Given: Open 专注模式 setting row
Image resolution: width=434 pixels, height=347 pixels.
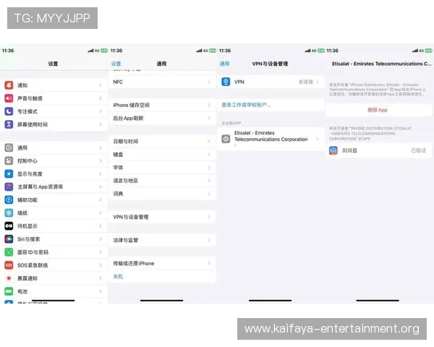Looking at the screenshot, I should click(54, 111).
